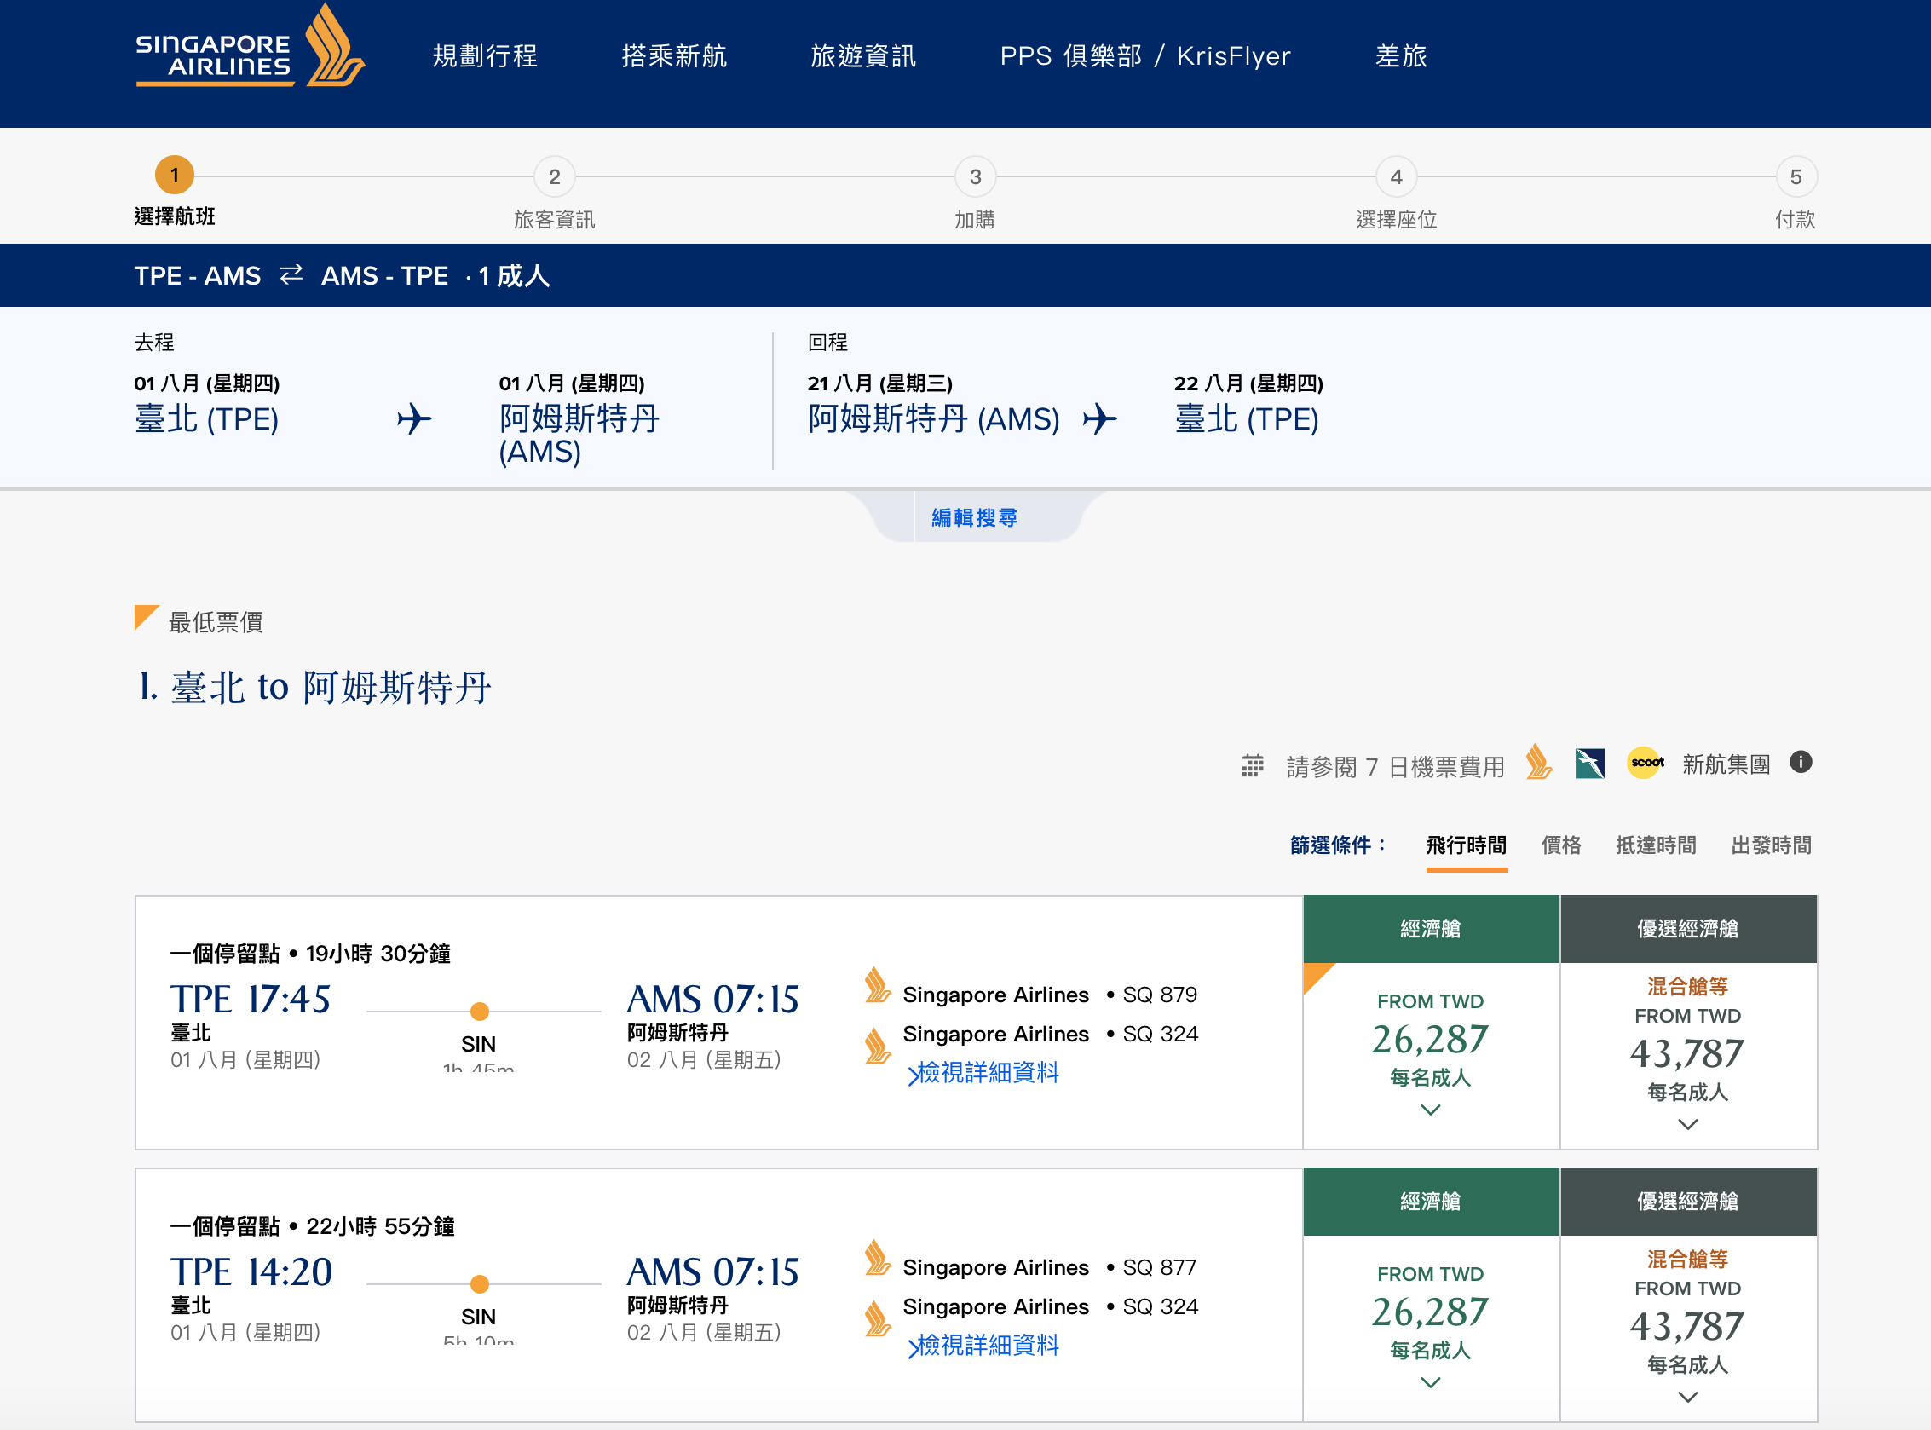Image resolution: width=1931 pixels, height=1430 pixels.
Task: Sort flights by 出發時間
Action: click(1771, 845)
